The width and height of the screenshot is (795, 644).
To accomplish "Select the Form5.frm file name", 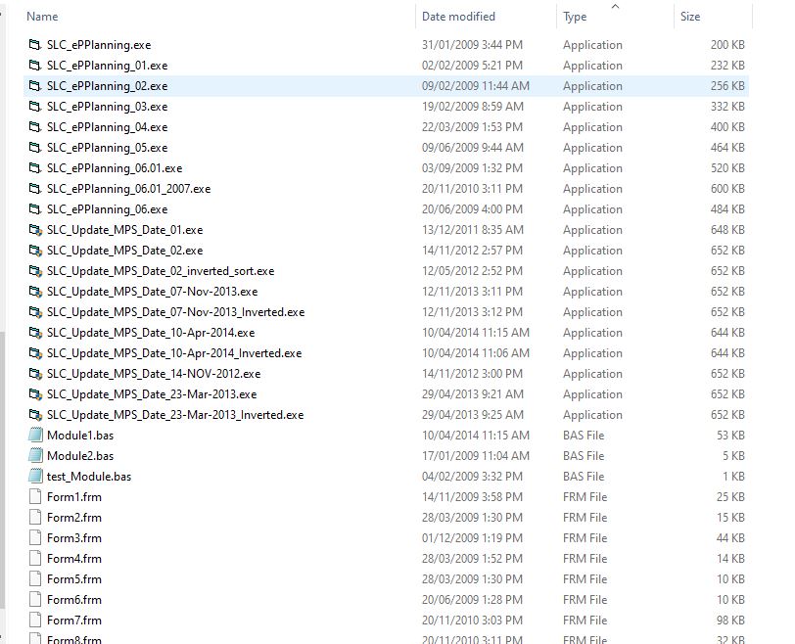I will (74, 579).
